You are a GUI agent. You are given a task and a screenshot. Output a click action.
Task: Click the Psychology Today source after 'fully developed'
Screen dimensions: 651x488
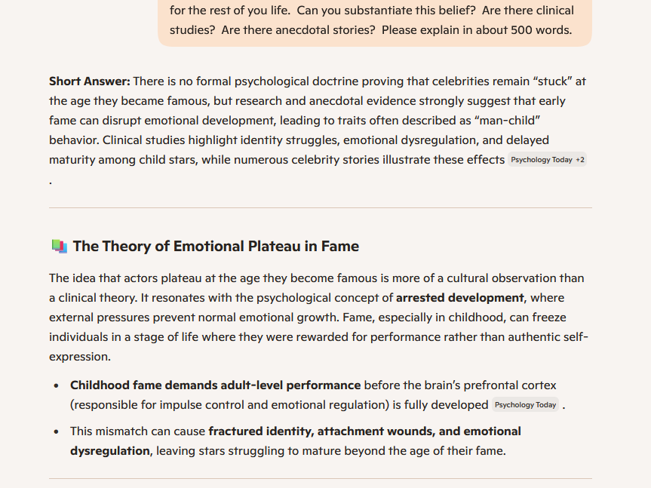(526, 405)
